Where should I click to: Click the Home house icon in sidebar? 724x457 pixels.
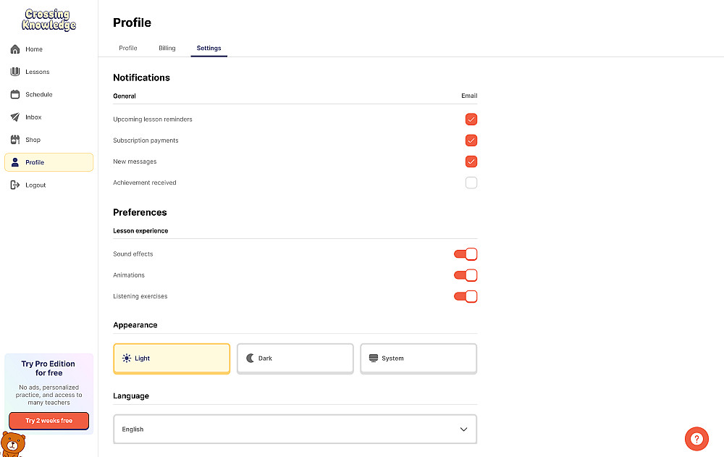tap(14, 49)
